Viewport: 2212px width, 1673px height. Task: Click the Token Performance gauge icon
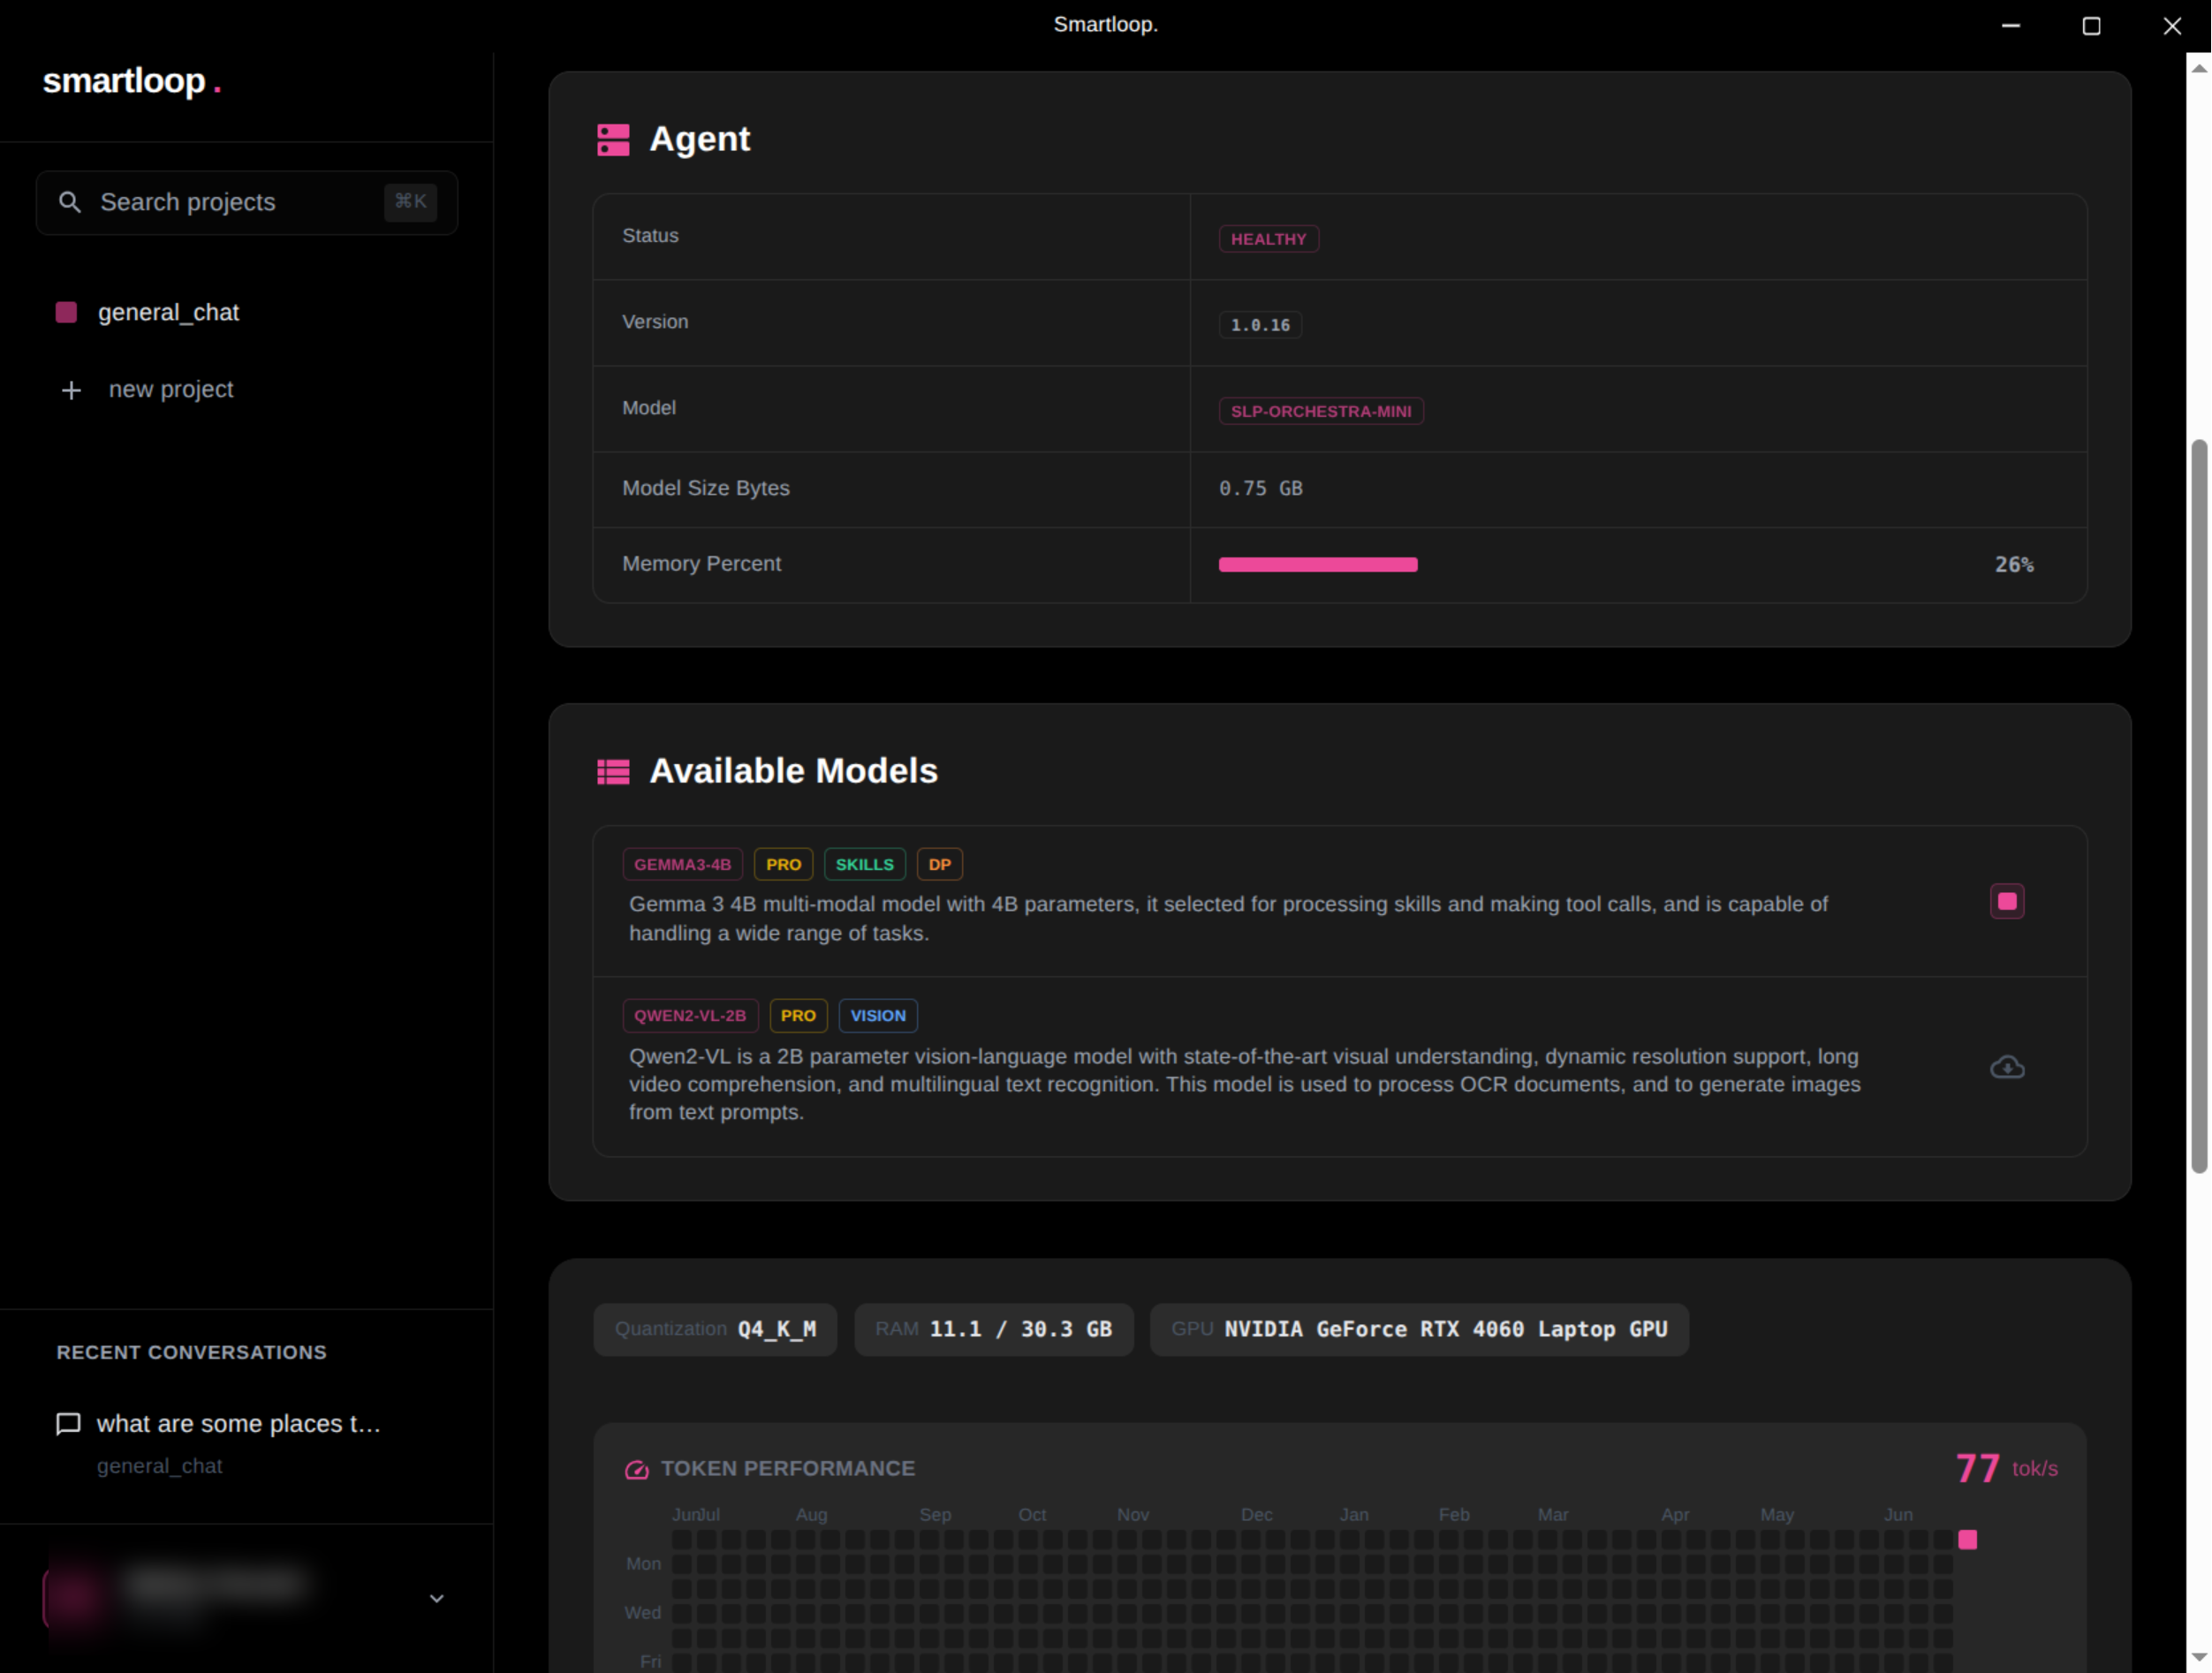point(637,1469)
